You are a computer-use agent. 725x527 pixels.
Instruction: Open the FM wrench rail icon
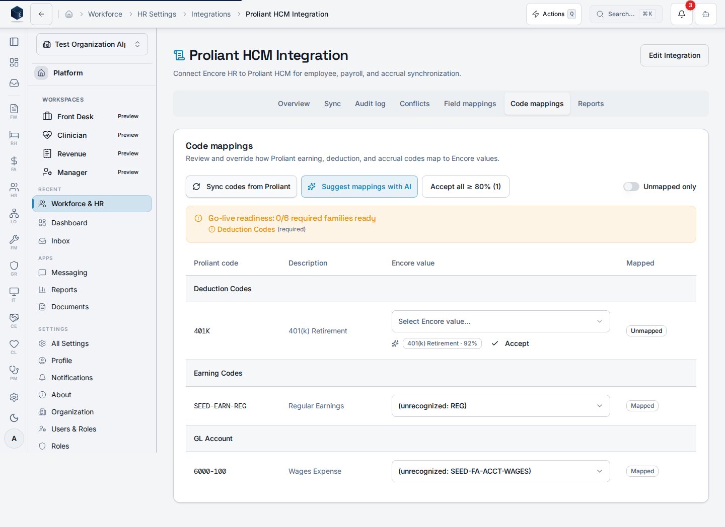pos(14,241)
